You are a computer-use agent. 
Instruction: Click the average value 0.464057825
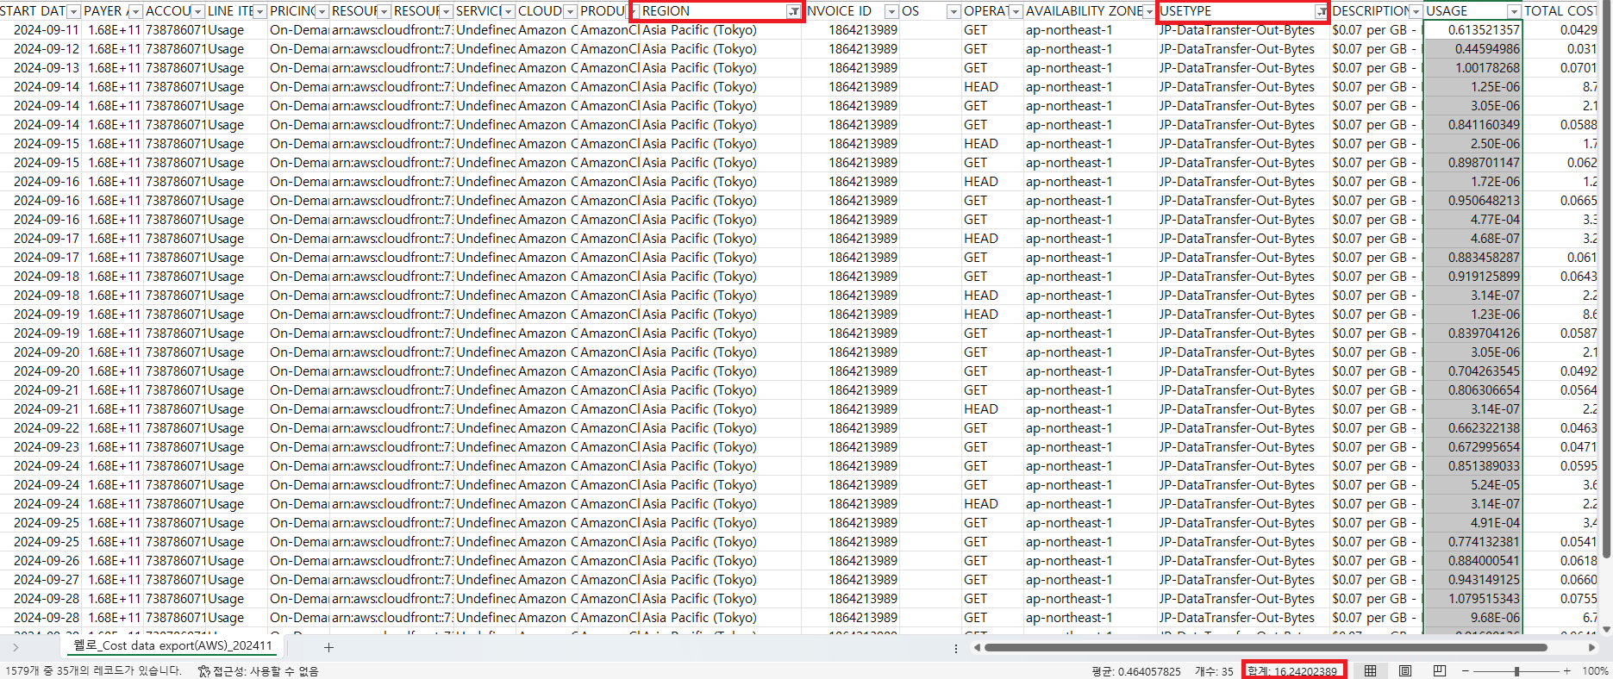1136,671
